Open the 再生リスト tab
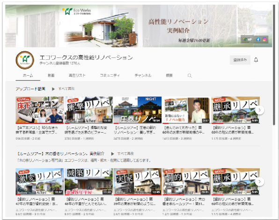Image resolution: width=279 pixels, height=220 pixels. tap(77, 76)
